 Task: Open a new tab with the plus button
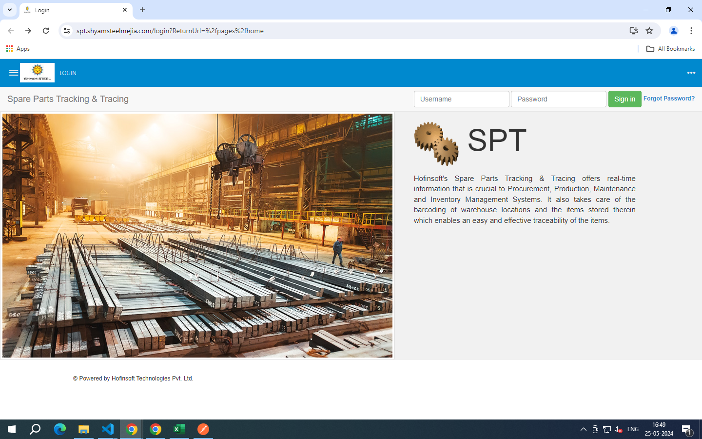[x=142, y=10]
